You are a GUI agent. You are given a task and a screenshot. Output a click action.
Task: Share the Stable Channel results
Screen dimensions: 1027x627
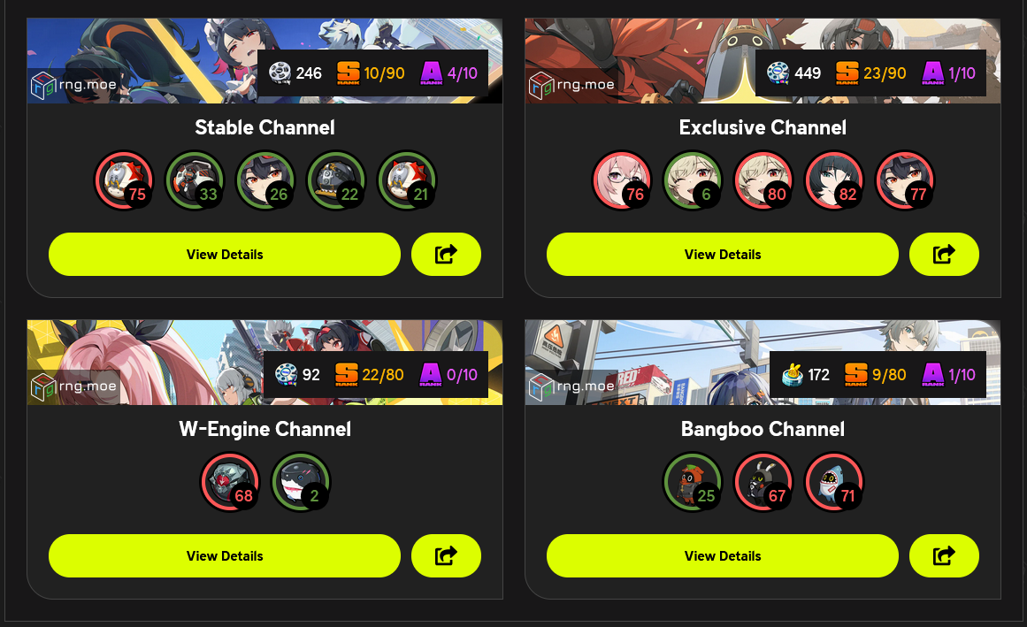tap(446, 254)
